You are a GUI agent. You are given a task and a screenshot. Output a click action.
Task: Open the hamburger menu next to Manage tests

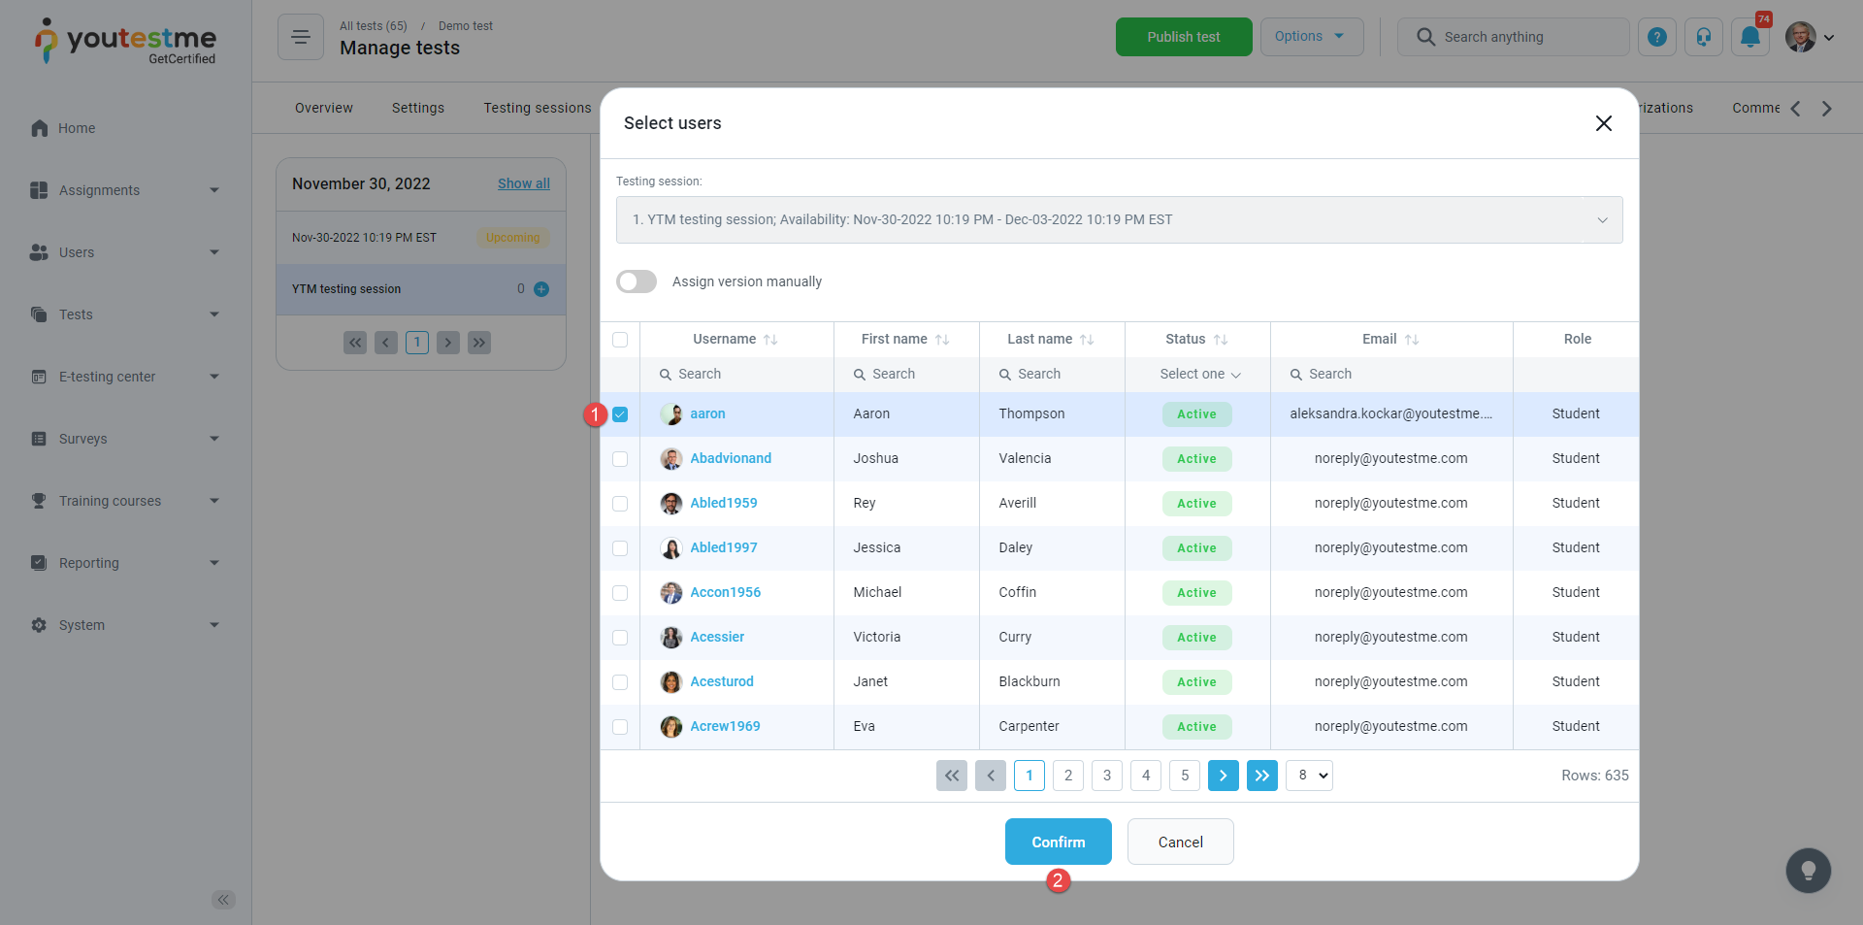click(x=301, y=37)
